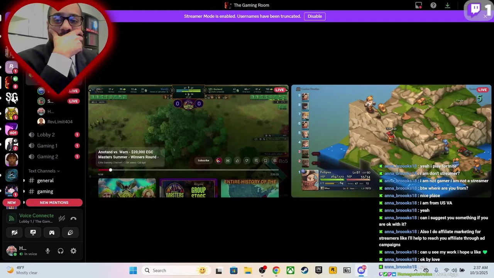Open the R server icon in sidebar

coord(12,66)
